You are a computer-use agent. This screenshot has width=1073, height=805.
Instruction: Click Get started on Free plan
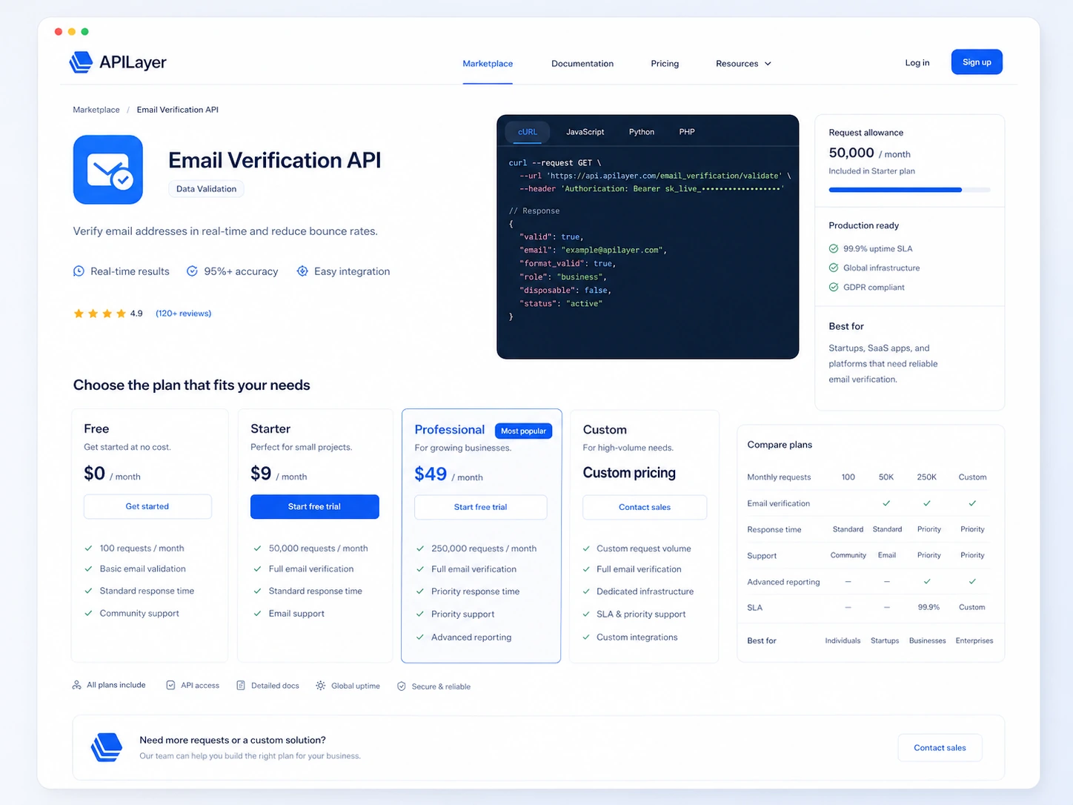147,506
